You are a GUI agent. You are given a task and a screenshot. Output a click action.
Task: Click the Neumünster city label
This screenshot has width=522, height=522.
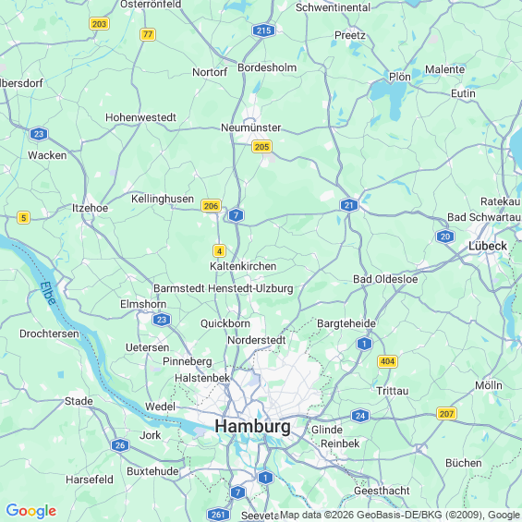coord(251,127)
